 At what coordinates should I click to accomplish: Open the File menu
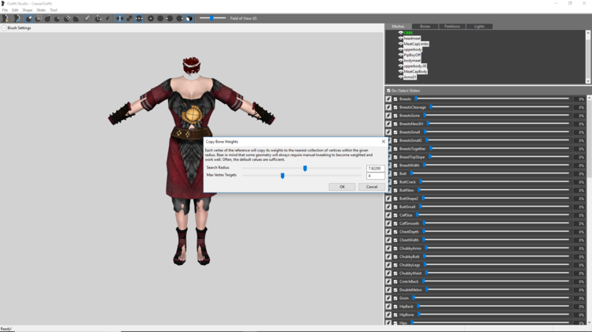[5, 10]
